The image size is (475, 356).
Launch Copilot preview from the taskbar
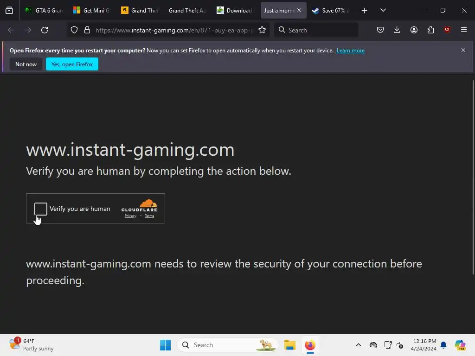pyautogui.click(x=460, y=345)
